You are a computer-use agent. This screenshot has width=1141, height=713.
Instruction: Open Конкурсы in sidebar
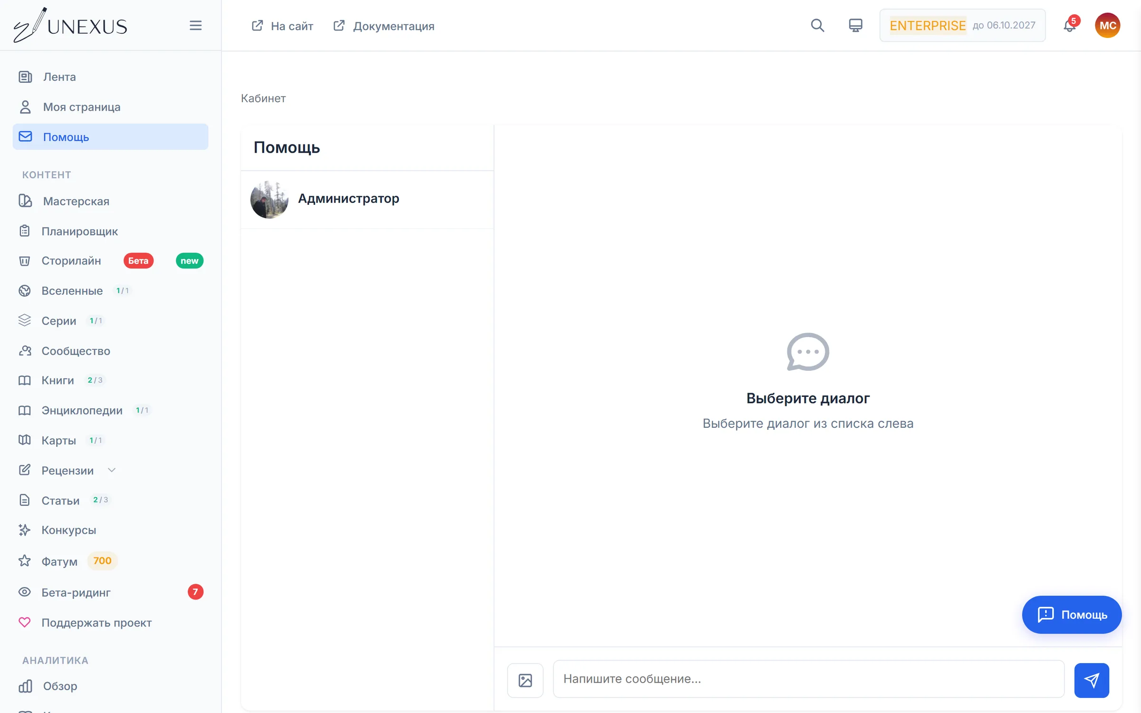(x=110, y=530)
